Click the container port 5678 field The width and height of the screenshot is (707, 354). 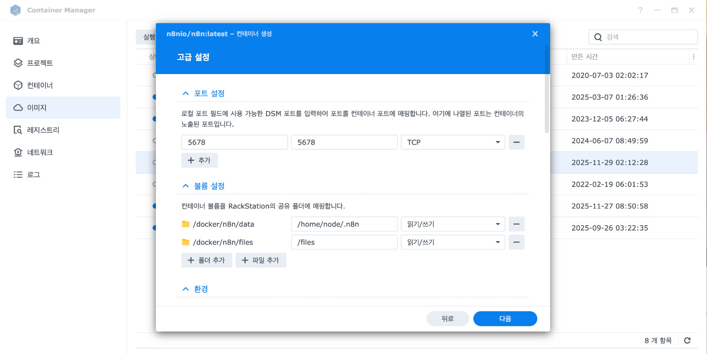point(344,142)
